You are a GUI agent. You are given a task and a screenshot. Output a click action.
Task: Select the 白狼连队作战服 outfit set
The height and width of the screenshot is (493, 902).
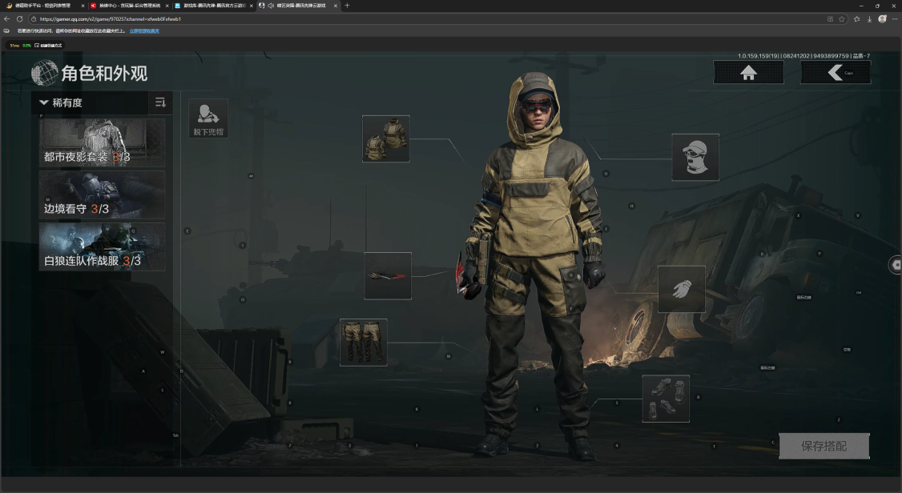[x=102, y=246]
